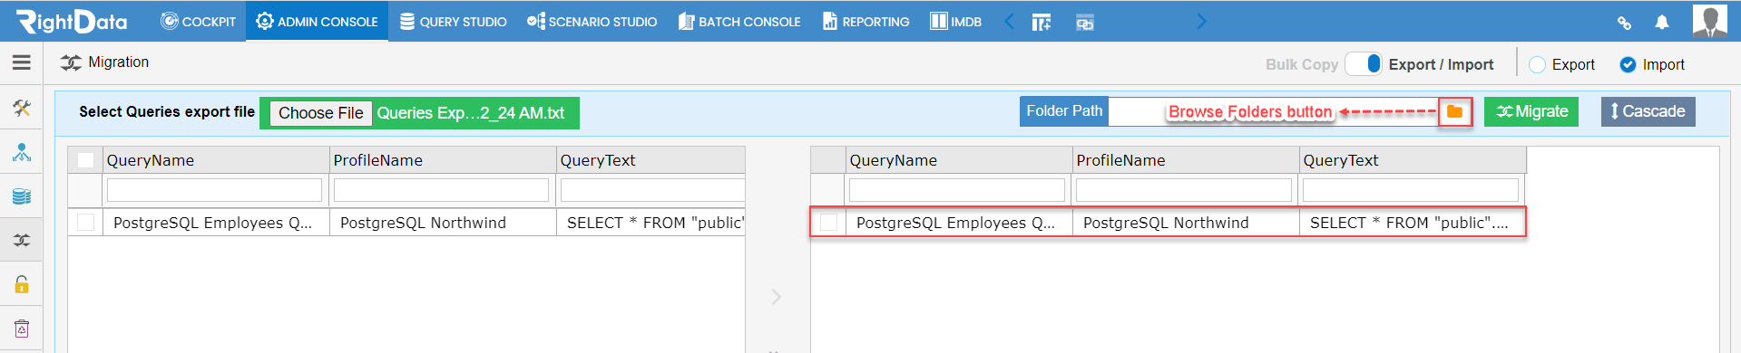1741x353 pixels.
Task: Sort by right ProfileName column header
Action: [1186, 160]
